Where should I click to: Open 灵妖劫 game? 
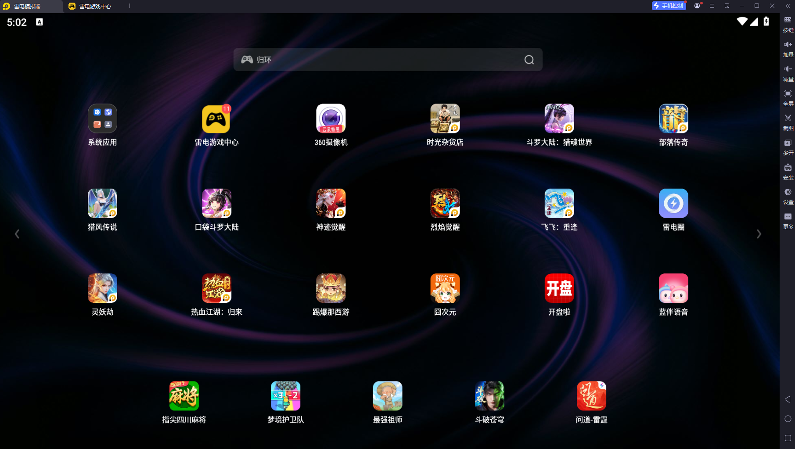coord(102,288)
